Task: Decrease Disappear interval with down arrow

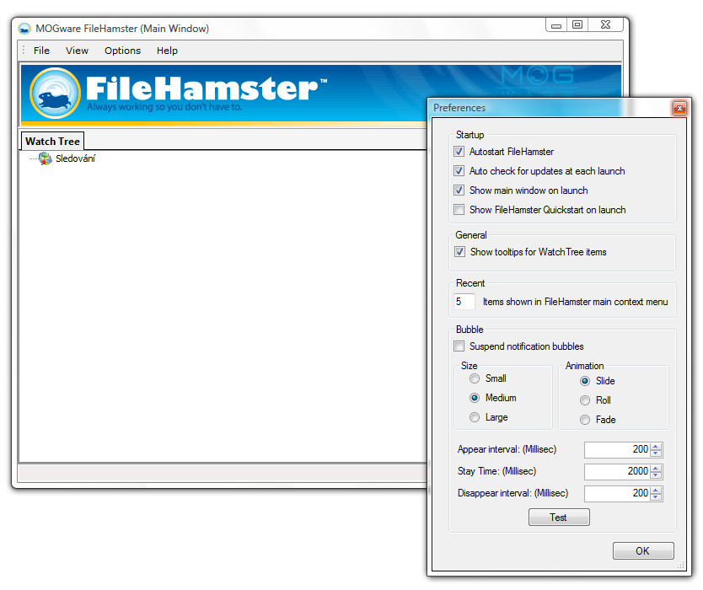Action: click(656, 496)
